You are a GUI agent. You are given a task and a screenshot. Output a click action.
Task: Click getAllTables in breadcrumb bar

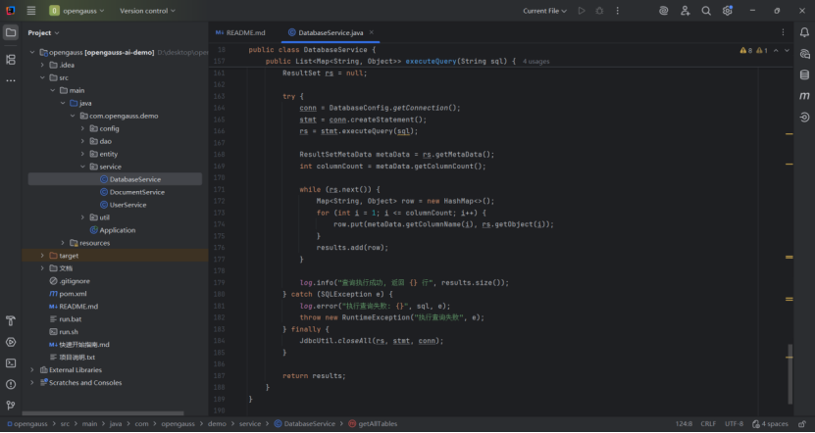(x=378, y=424)
